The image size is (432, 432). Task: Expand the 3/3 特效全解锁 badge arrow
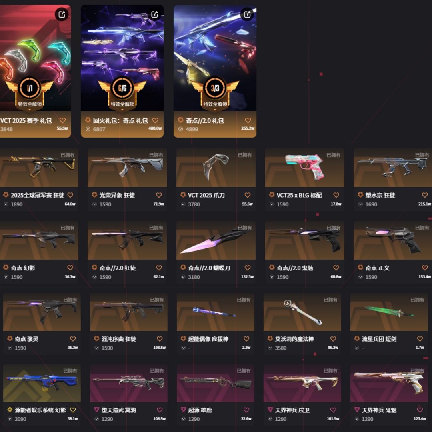215,110
